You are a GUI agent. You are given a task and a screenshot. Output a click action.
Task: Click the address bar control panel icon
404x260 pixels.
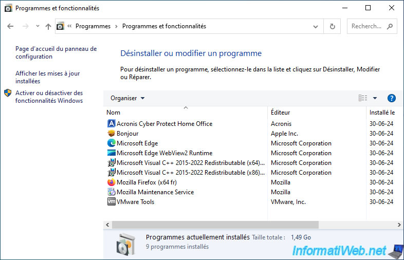(x=60, y=26)
